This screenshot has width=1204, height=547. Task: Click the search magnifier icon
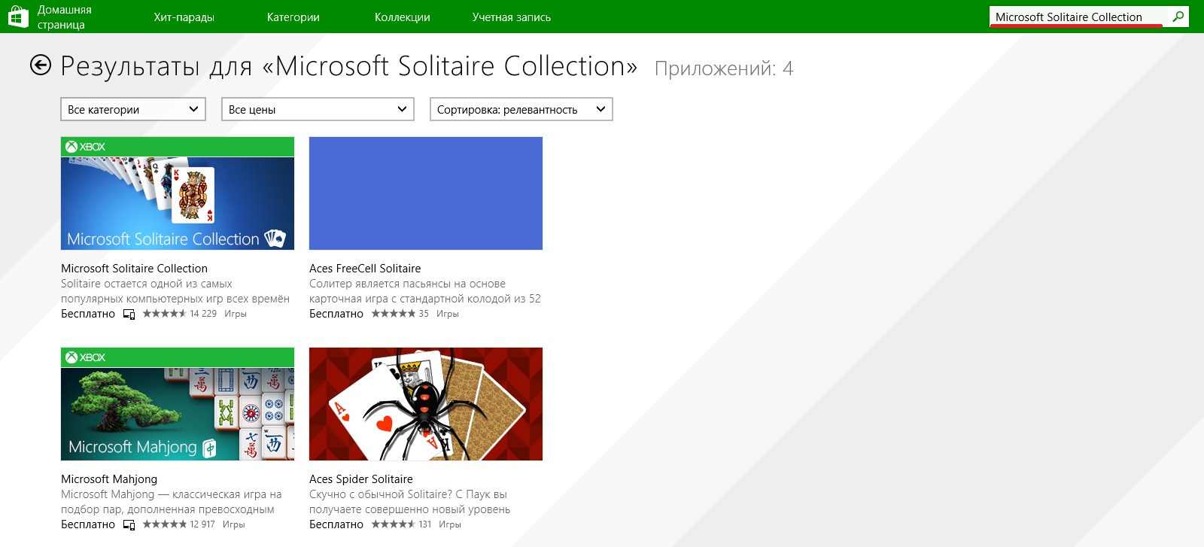[1178, 17]
